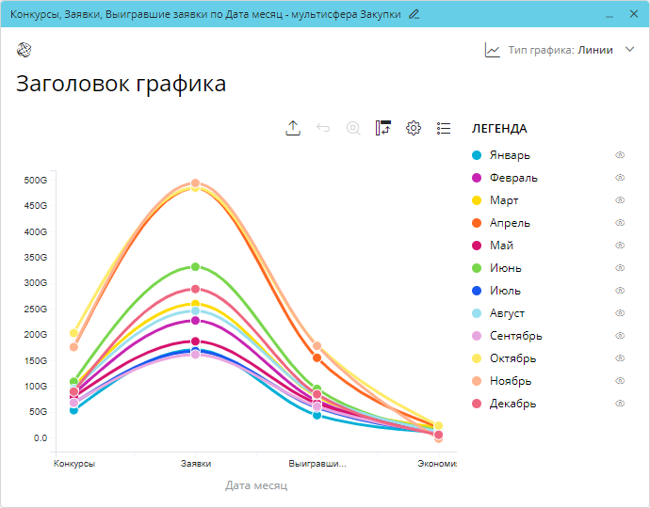Expand the chart type chevron arrow

tap(630, 51)
